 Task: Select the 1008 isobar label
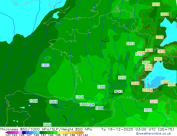[99, 108]
